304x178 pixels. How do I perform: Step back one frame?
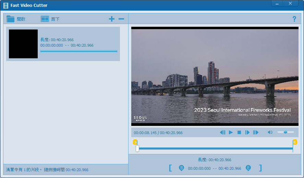click(222, 132)
